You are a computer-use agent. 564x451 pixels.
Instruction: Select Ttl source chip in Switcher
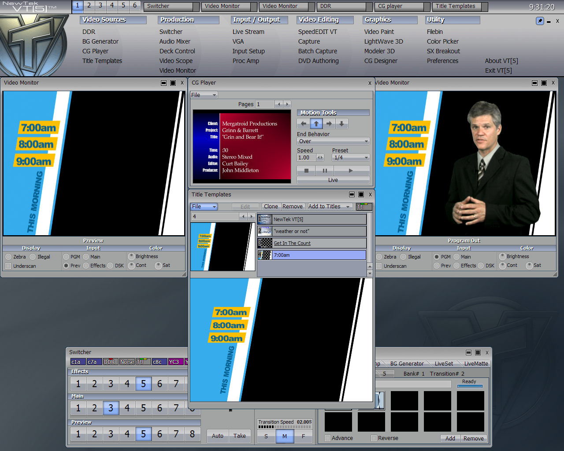(143, 362)
